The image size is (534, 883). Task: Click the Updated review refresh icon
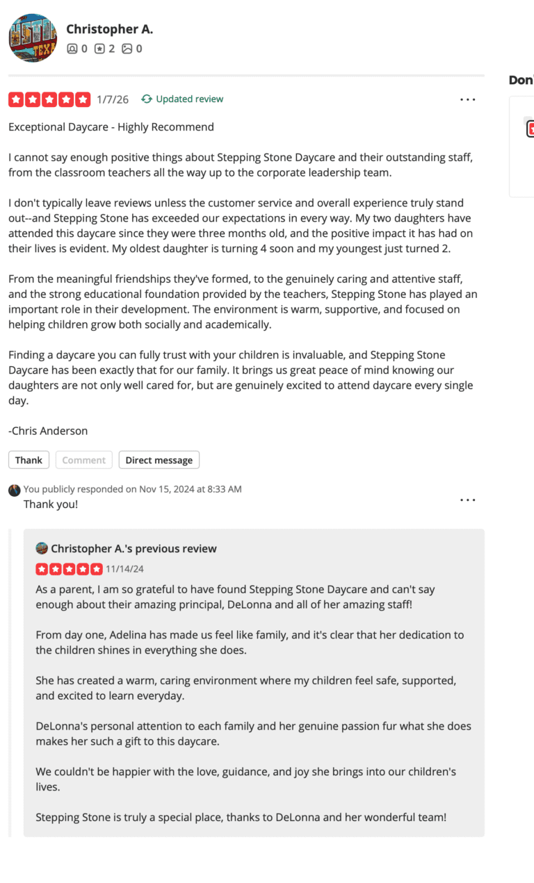[146, 99]
